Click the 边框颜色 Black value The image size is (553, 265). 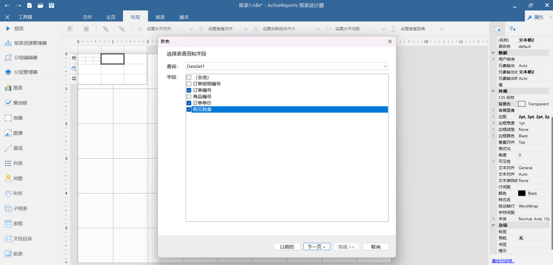[533, 136]
